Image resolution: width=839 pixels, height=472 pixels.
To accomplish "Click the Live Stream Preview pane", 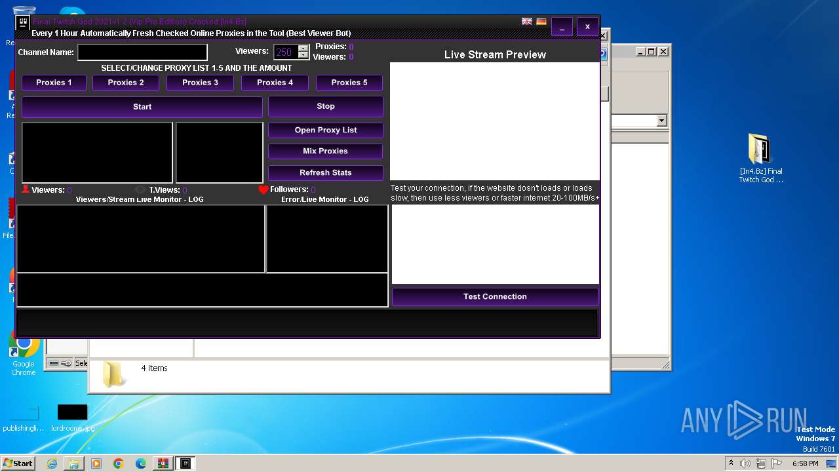I will [495, 121].
